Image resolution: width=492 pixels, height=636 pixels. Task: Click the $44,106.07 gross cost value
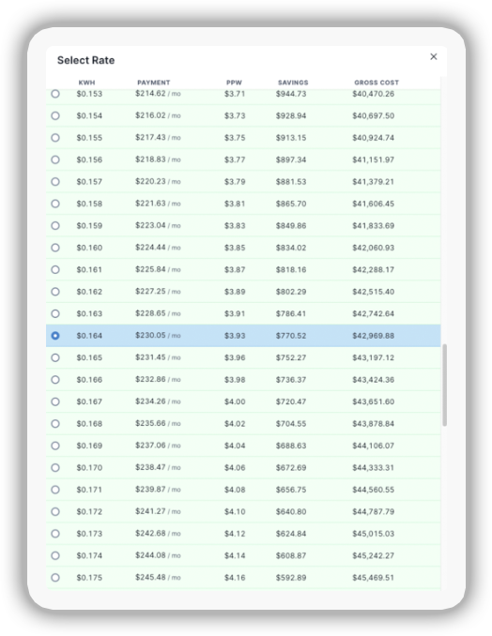click(x=373, y=446)
